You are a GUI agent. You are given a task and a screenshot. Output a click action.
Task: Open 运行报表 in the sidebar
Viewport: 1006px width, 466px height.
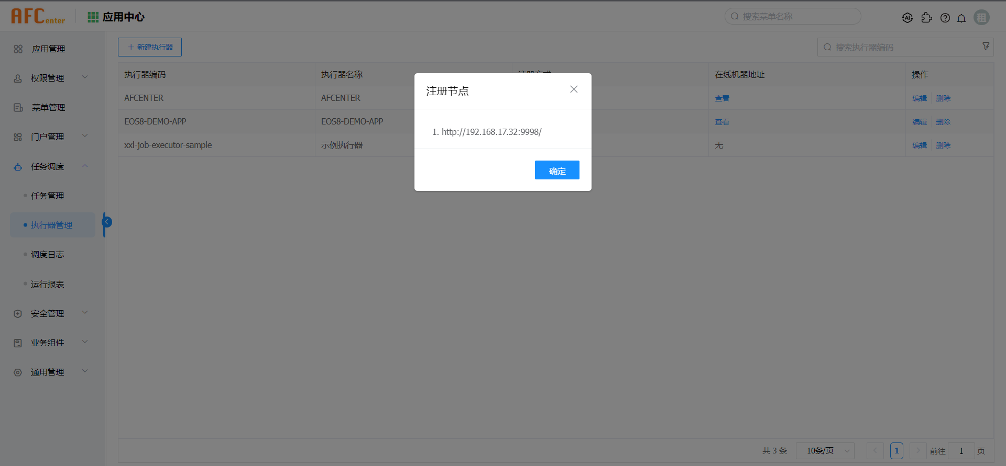[48, 284]
